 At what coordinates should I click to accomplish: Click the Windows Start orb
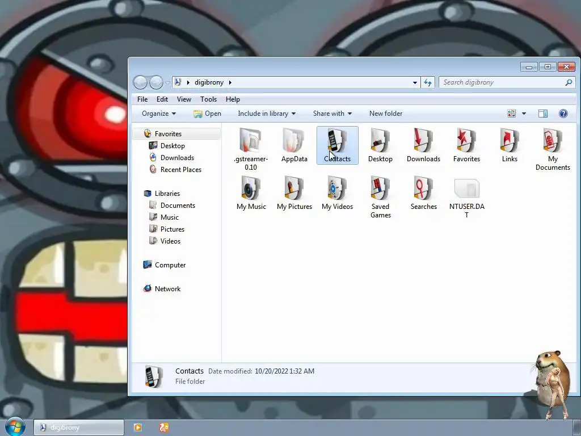[15, 426]
